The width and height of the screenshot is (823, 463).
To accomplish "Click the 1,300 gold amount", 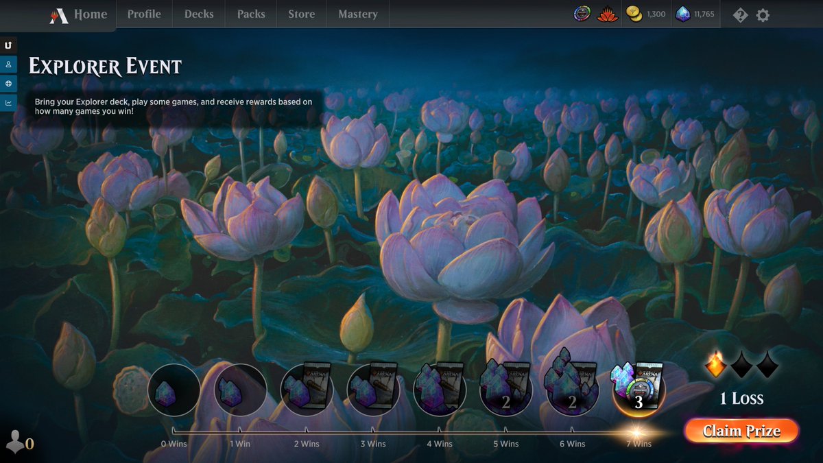I will pos(656,14).
